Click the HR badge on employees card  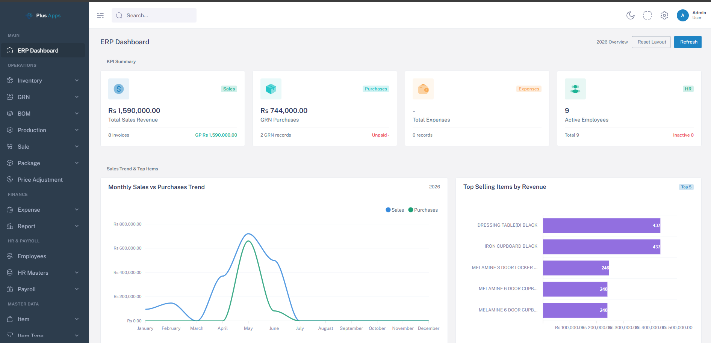click(x=688, y=89)
